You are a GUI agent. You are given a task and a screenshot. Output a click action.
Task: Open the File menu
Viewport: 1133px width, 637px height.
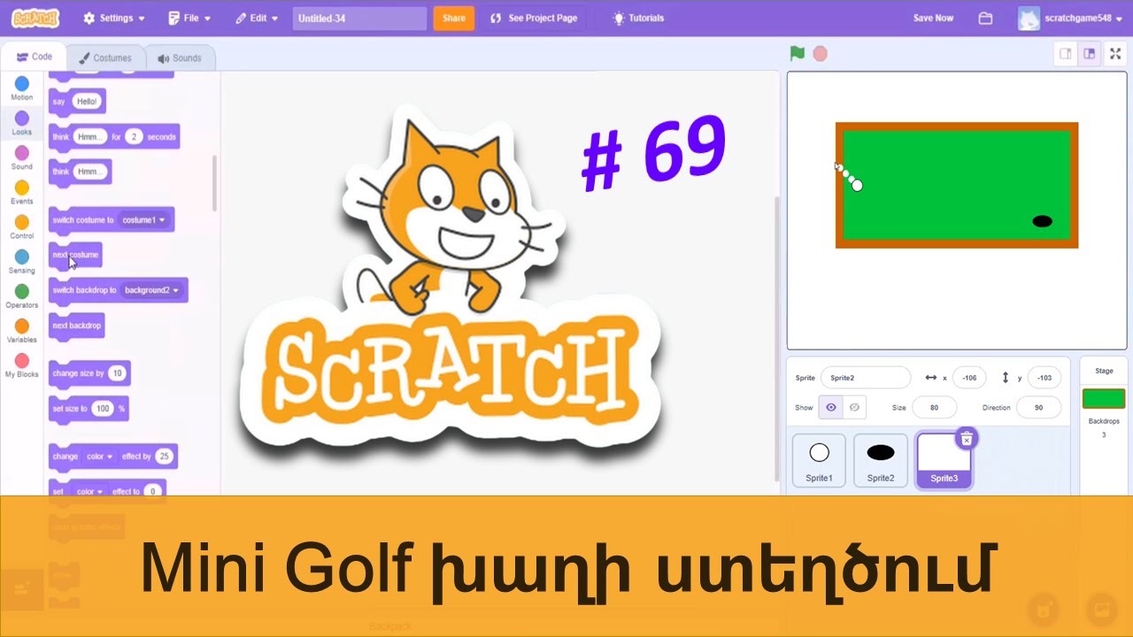[x=190, y=18]
